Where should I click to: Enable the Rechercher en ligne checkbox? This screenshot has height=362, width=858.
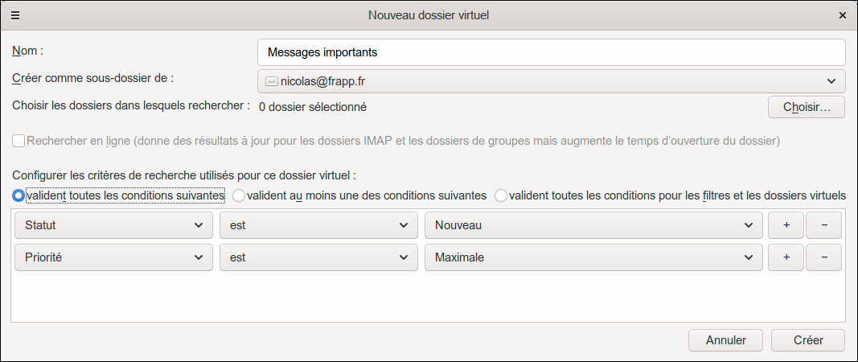click(18, 141)
